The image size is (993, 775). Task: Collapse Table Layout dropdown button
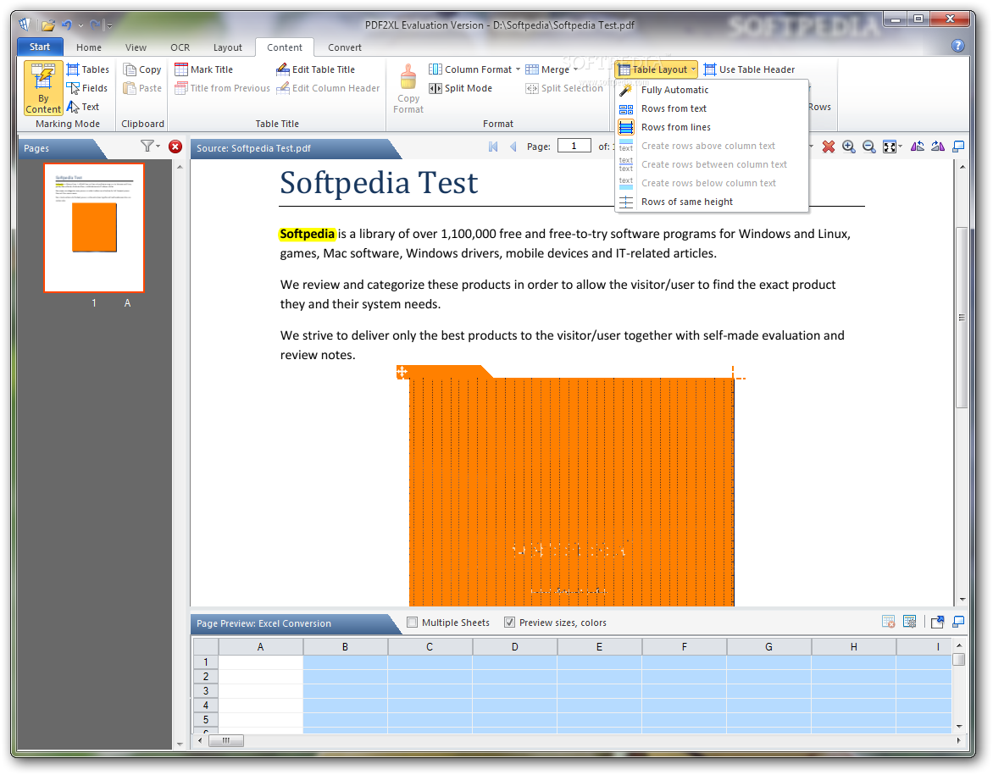click(x=657, y=69)
